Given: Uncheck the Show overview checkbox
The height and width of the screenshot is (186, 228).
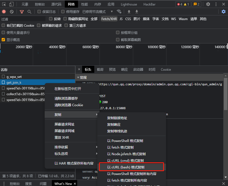Looking at the screenshot, I should 3,40.
